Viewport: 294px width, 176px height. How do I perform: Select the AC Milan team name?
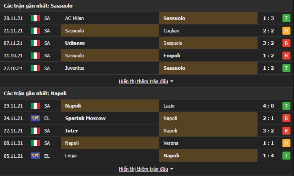[x=74, y=18]
